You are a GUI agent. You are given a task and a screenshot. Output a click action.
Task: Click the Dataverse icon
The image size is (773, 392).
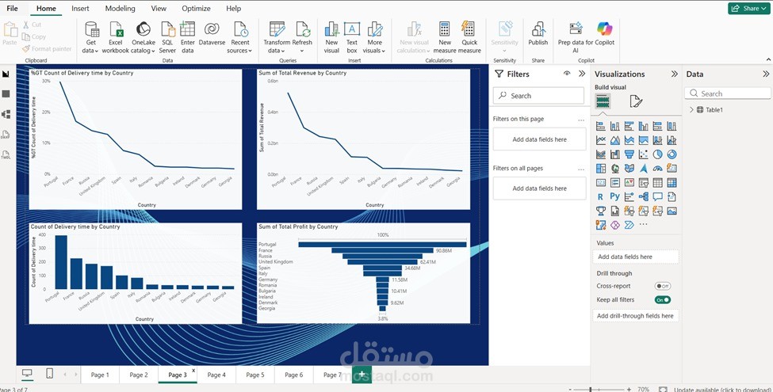(x=212, y=33)
